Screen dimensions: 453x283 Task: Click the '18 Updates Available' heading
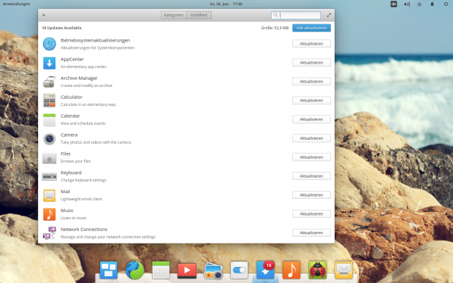pyautogui.click(x=61, y=28)
